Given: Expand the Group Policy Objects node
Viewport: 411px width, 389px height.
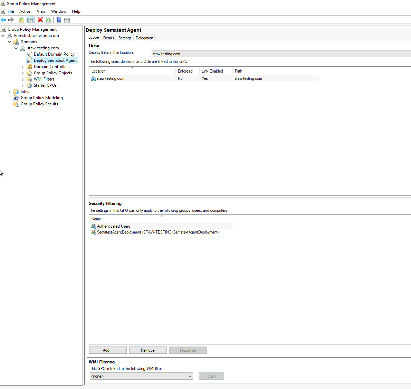Looking at the screenshot, I should (22, 73).
